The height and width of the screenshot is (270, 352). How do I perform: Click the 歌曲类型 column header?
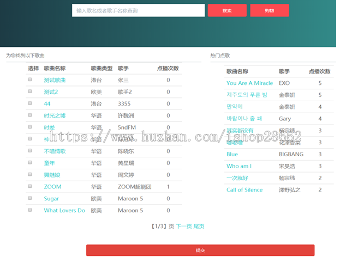coord(102,68)
